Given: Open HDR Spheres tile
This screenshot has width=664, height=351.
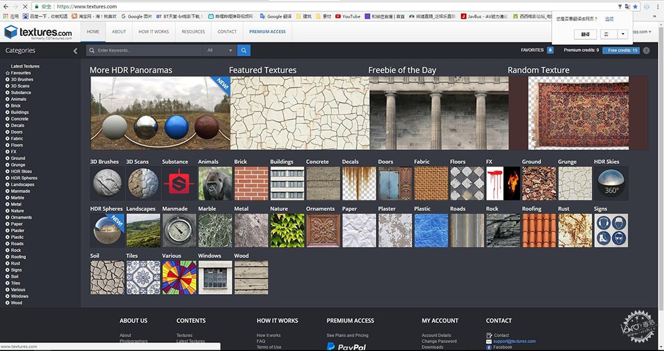Looking at the screenshot, I should coord(107,230).
